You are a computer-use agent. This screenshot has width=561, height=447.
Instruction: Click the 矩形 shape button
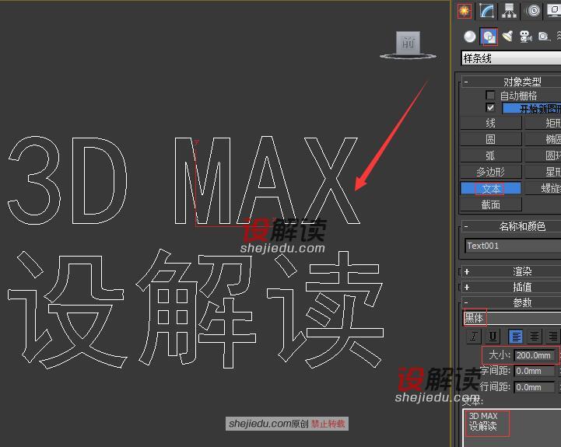[542, 123]
